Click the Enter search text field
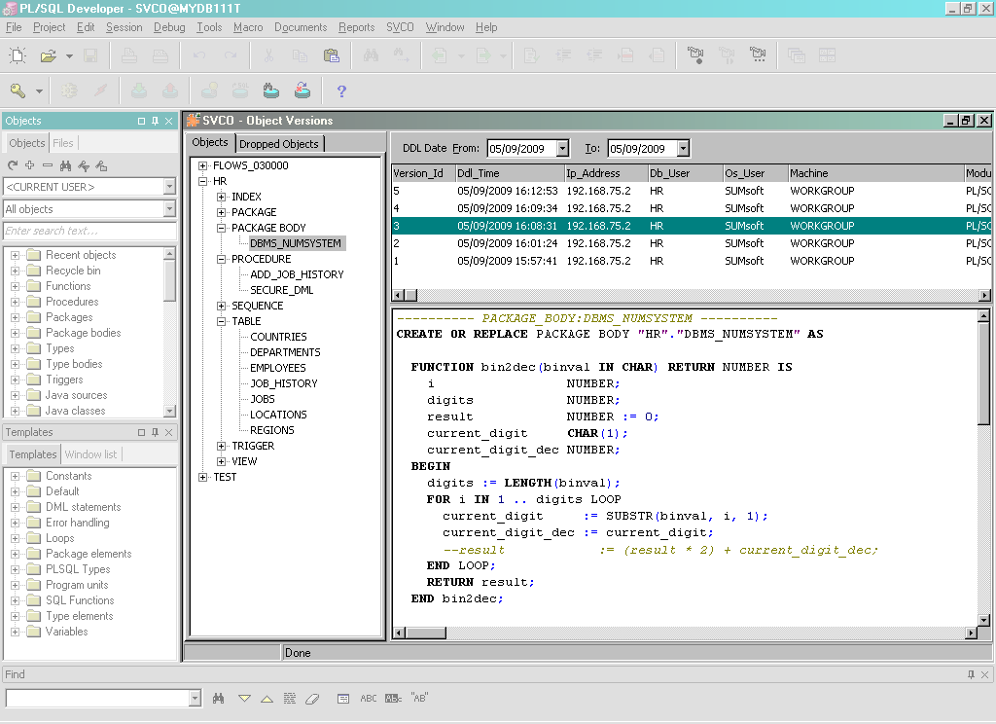The image size is (996, 724). (88, 231)
